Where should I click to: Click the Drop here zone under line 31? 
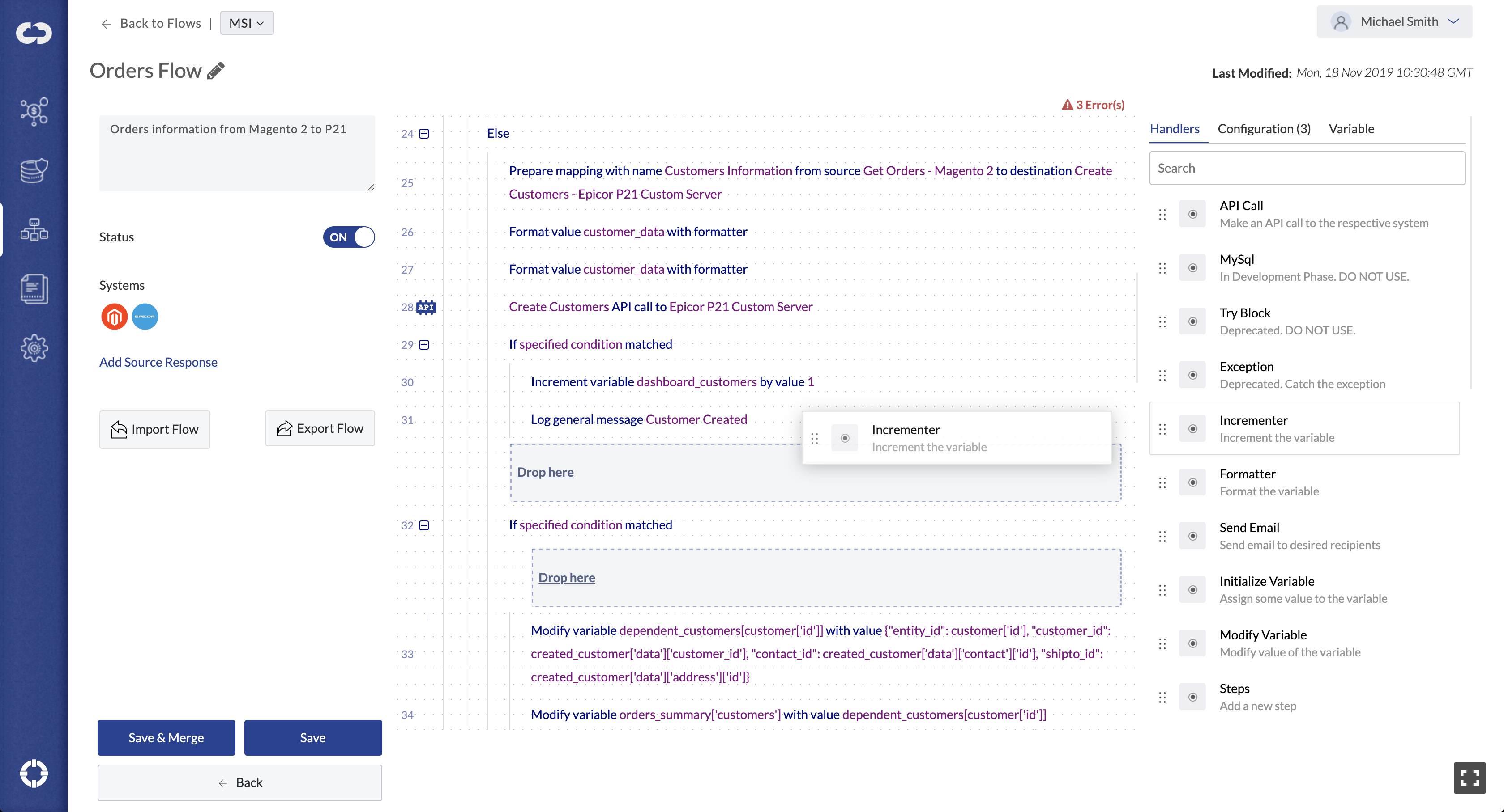tap(815, 473)
